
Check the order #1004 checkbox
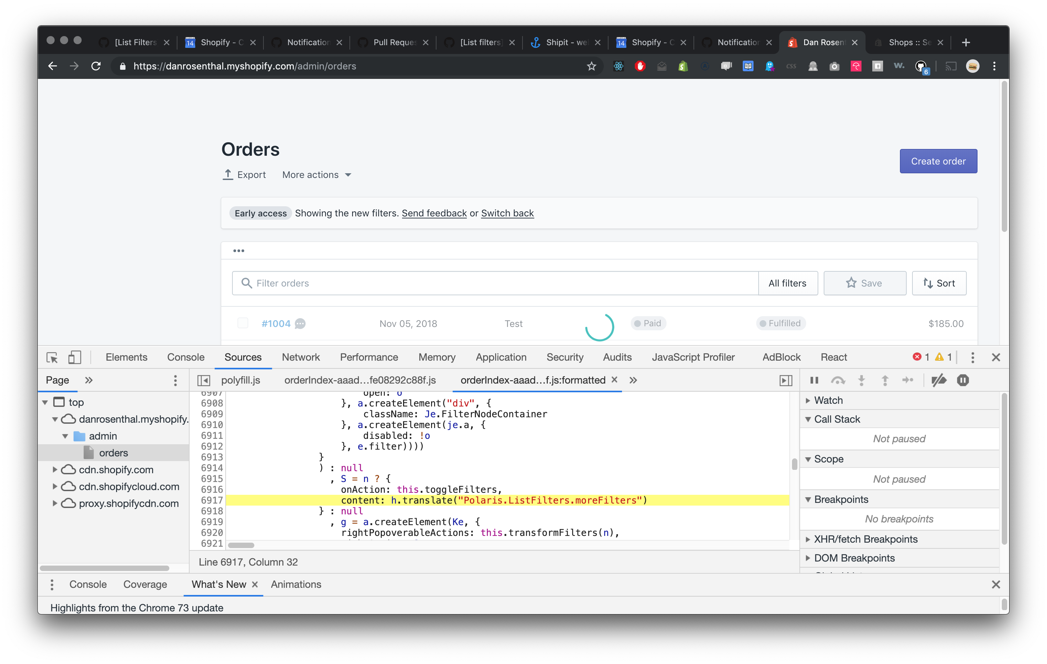pyautogui.click(x=243, y=323)
